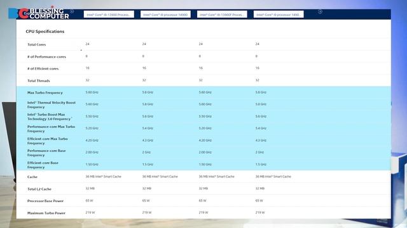This screenshot has width=407, height=228.
Task: Click Total L2 Cache 32 MB under i9 14900
Action: coord(147,189)
